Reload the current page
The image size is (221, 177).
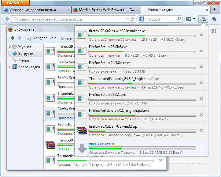click(x=132, y=19)
